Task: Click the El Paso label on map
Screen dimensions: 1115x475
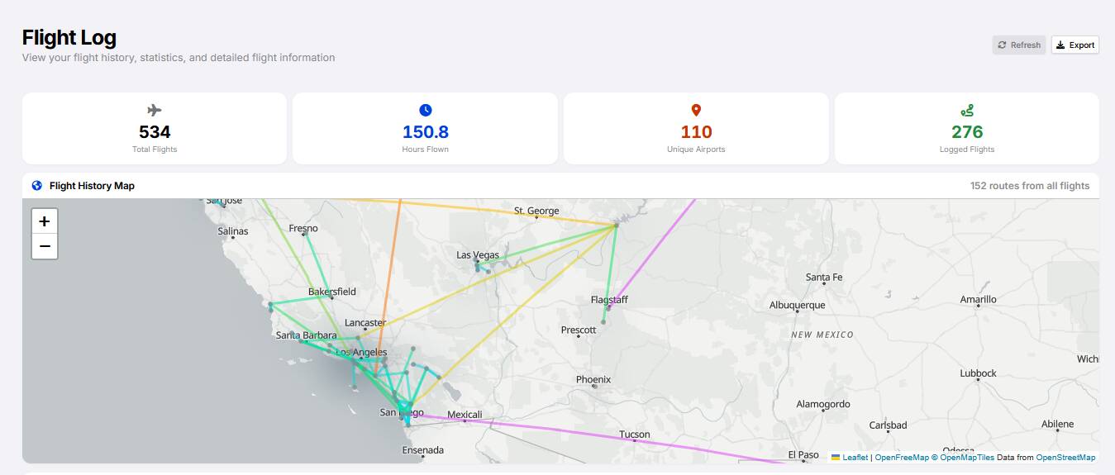Action: [x=803, y=454]
